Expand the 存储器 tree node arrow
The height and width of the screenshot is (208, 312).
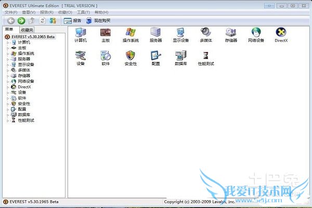pos(8,76)
